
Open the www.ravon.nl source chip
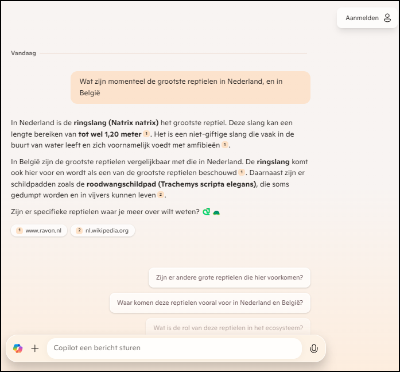pos(39,230)
